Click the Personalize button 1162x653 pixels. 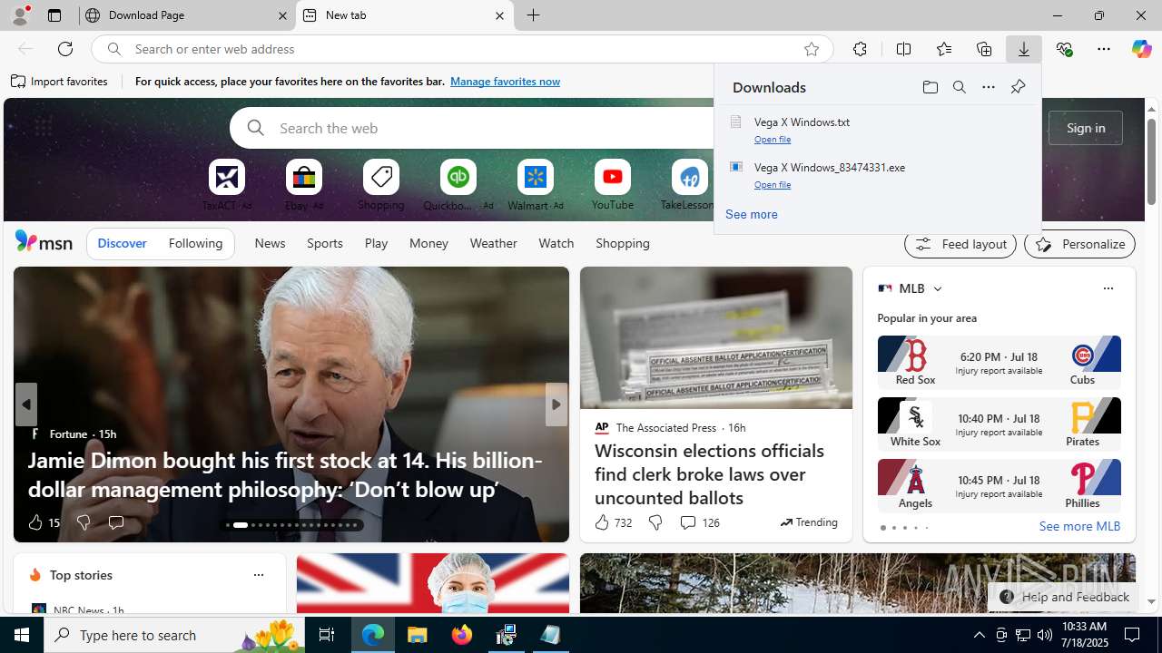pos(1079,244)
